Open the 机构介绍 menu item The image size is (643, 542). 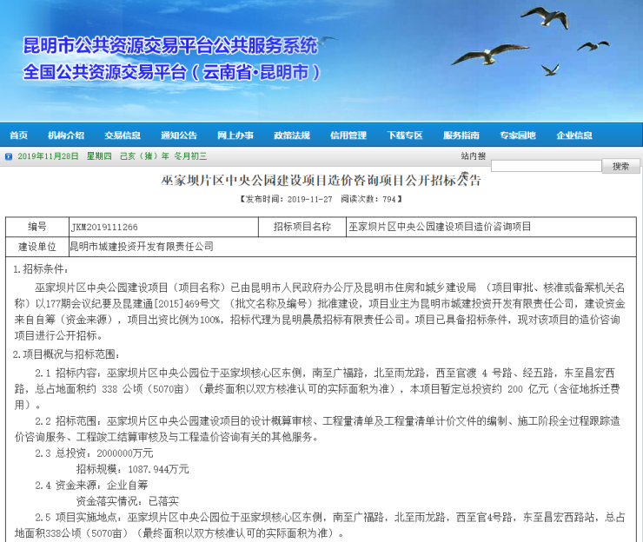tap(66, 135)
